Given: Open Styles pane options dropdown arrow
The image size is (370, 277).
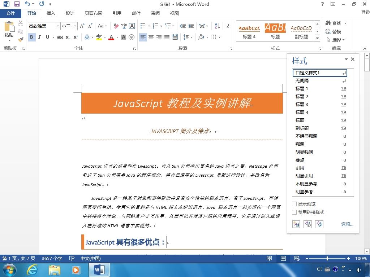Looking at the screenshot, I should click(x=346, y=59).
